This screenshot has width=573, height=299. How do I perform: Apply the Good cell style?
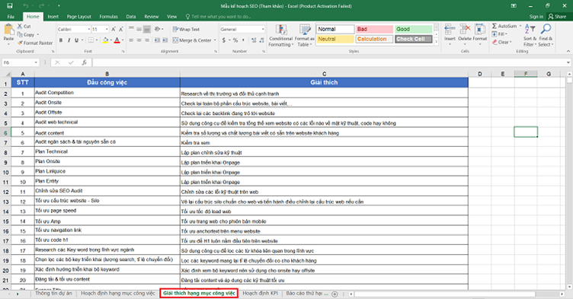pyautogui.click(x=414, y=29)
